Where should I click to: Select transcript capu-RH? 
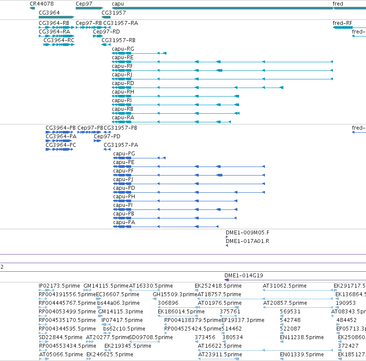pyautogui.click(x=175, y=96)
